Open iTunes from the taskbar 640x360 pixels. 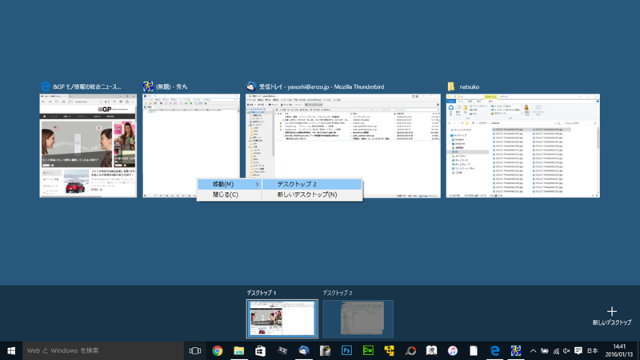[x=453, y=350]
